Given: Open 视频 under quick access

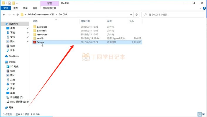Looking at the screenshot, I should pyautogui.click(x=12, y=46).
